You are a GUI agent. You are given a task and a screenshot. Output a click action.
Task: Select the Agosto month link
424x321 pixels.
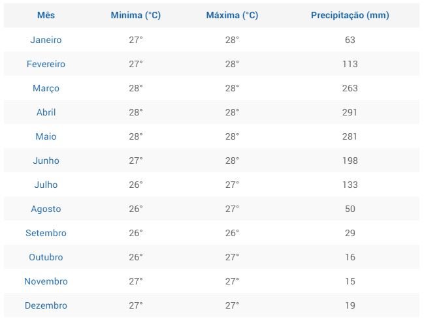pyautogui.click(x=46, y=209)
